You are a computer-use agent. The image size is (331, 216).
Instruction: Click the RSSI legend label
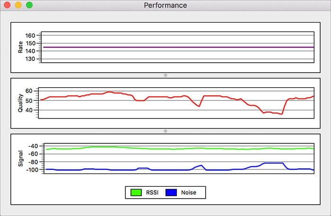pyautogui.click(x=152, y=192)
